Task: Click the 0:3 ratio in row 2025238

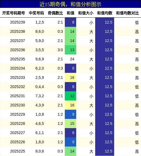Action: [x=60, y=31]
